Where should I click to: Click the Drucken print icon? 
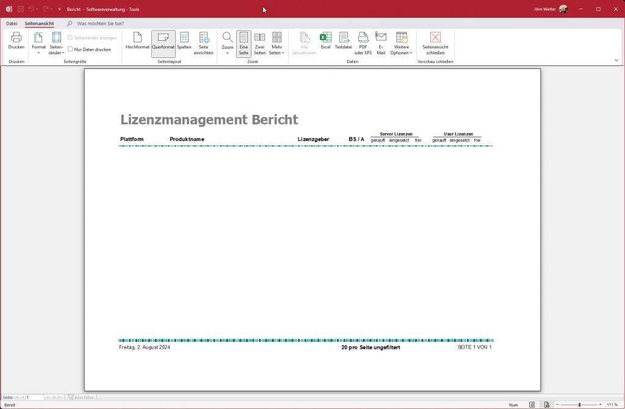tap(16, 43)
